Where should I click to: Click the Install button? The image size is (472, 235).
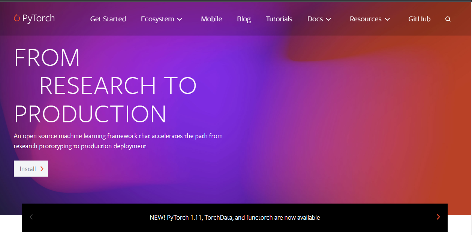point(31,168)
